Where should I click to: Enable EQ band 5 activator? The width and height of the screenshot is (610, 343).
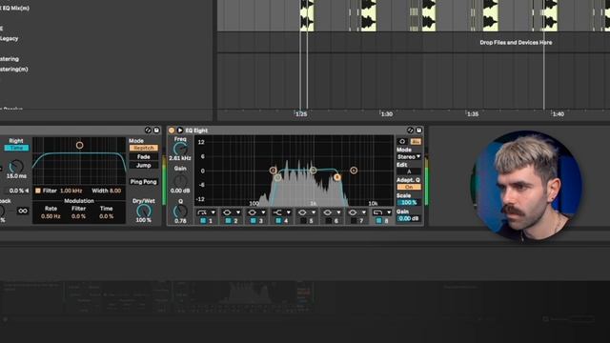pos(303,220)
